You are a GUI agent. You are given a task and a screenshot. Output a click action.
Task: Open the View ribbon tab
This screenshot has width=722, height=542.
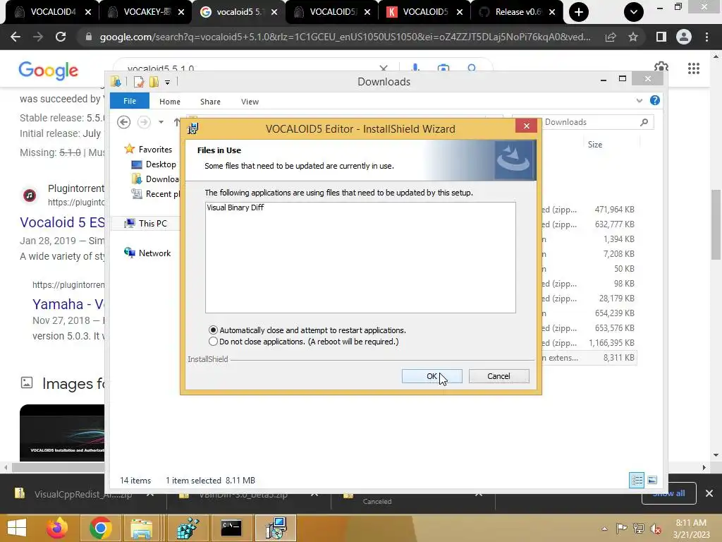click(250, 102)
